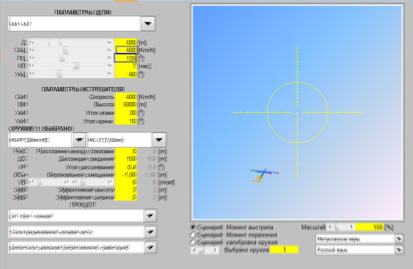Click the decrease arrow of the second УВ slider
413x269 pixels.
point(75,182)
